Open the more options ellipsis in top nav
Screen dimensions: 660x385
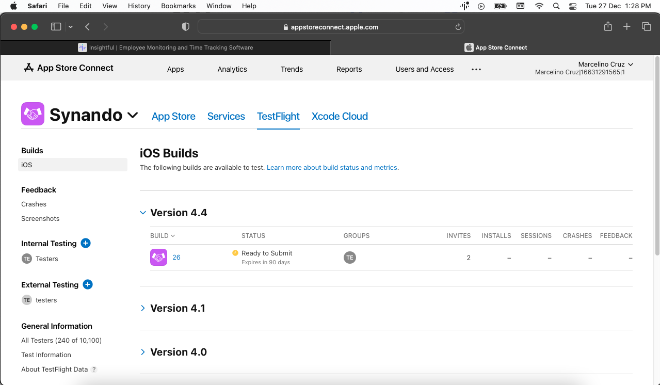coord(476,69)
